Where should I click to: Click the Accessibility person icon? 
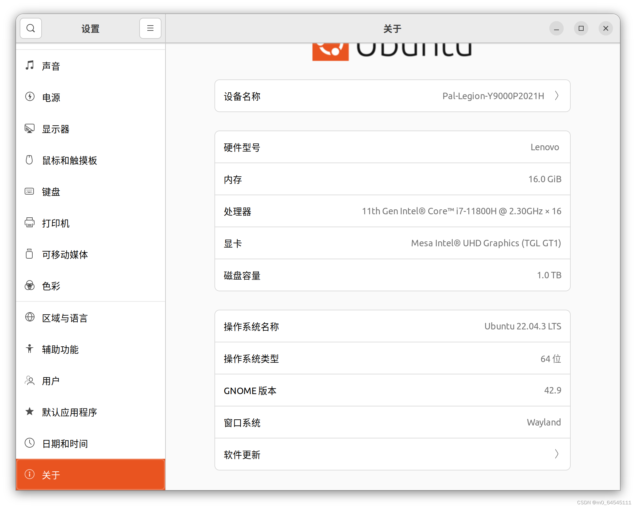[30, 349]
